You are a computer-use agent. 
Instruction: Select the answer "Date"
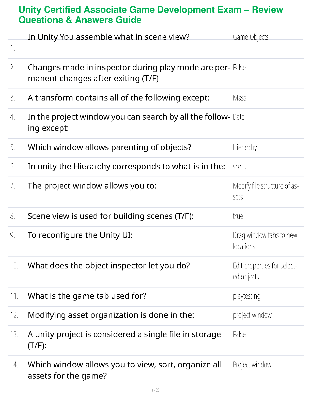[239, 117]
